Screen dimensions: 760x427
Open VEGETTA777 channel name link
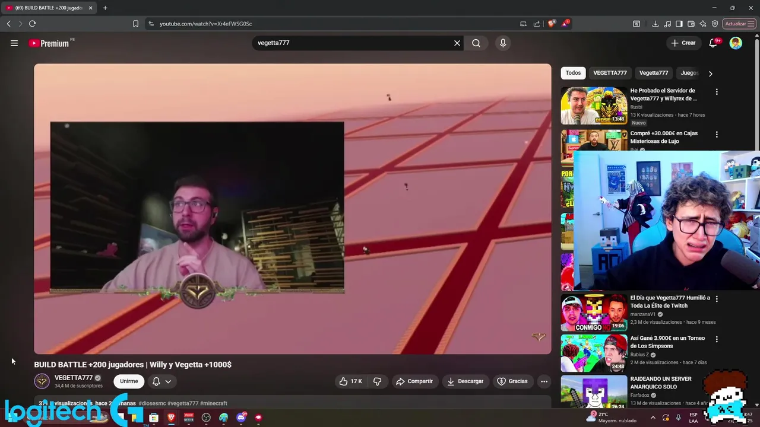pos(74,378)
